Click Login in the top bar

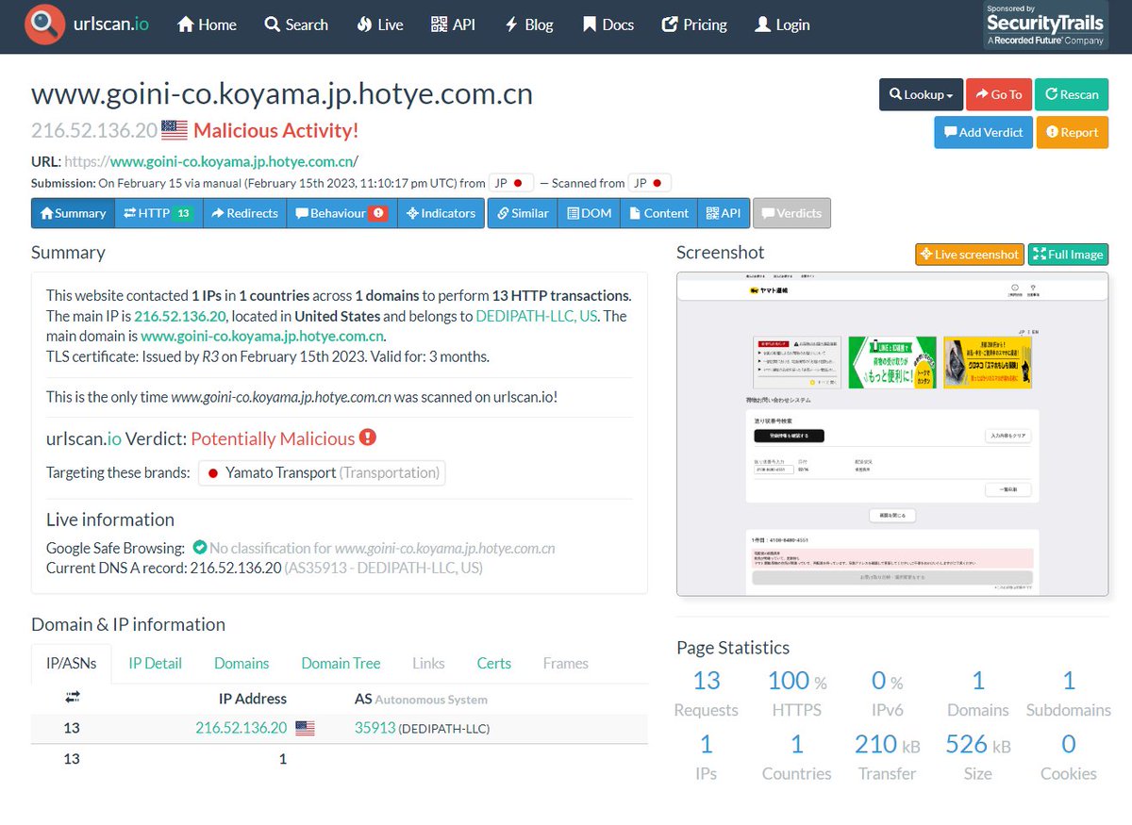click(782, 25)
